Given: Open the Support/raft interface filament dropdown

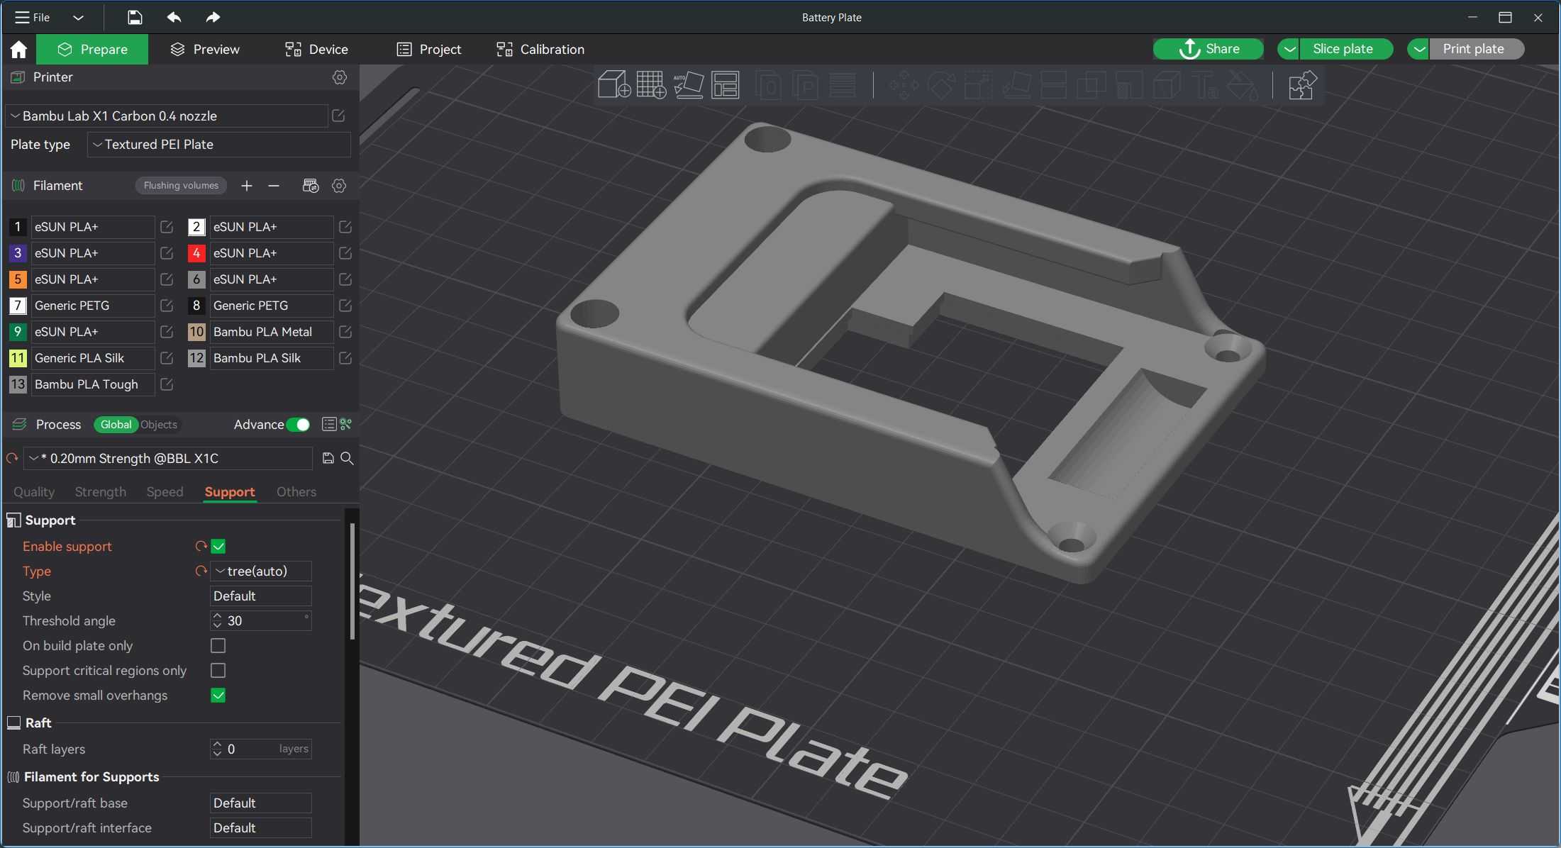Looking at the screenshot, I should click(x=261, y=827).
